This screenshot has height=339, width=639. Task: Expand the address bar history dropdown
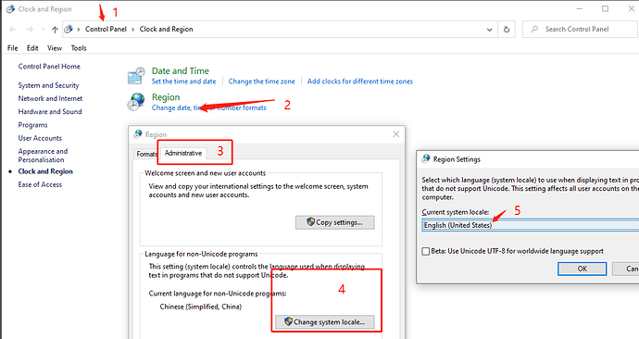(x=490, y=30)
